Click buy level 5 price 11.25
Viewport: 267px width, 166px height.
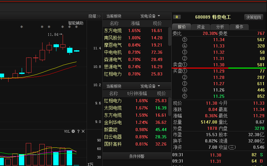(219, 96)
